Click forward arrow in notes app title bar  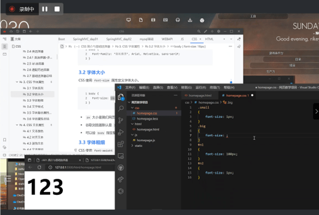pos(37,31)
